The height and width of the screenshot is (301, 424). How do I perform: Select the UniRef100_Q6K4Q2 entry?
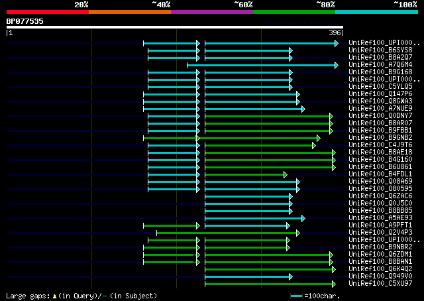click(x=380, y=269)
